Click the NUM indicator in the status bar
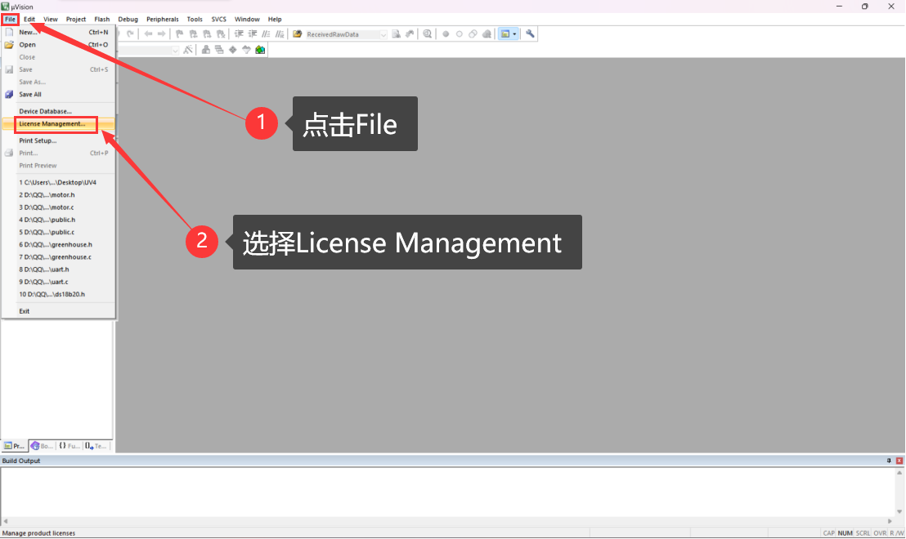Viewport: 906px width, 539px height. (845, 533)
